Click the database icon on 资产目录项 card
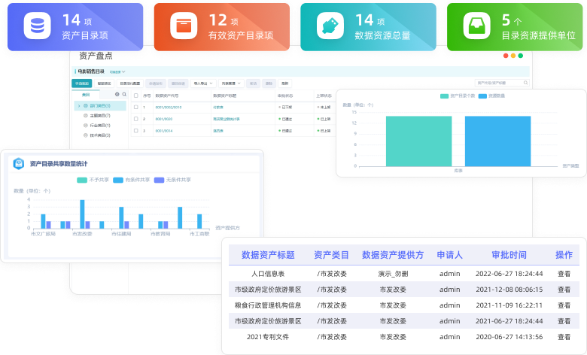The image size is (587, 355). pyautogui.click(x=34, y=26)
